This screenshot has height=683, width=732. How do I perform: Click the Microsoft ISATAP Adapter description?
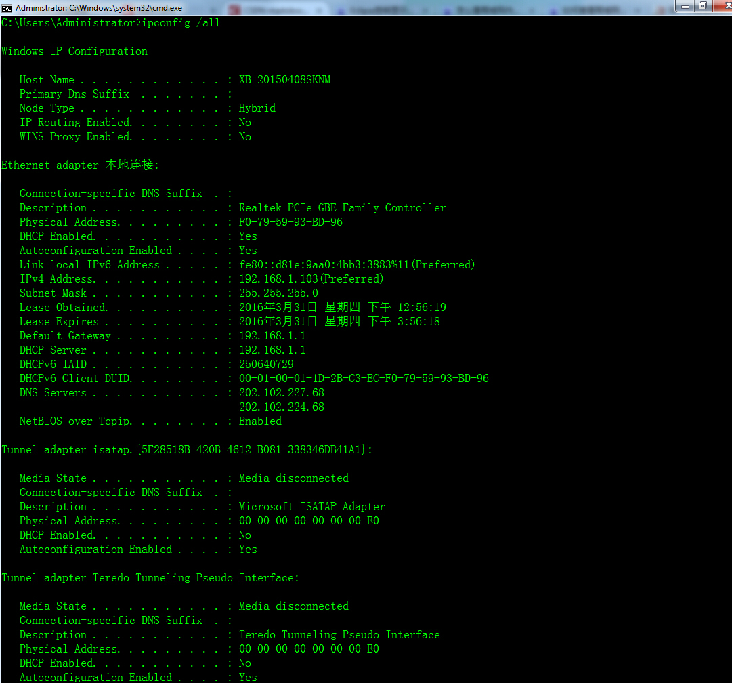[x=312, y=507]
